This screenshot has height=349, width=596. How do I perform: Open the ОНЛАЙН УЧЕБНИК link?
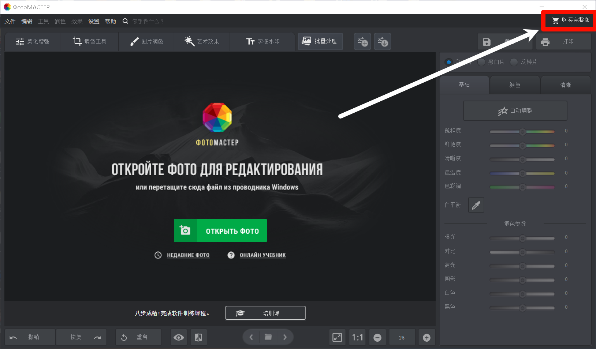point(262,255)
